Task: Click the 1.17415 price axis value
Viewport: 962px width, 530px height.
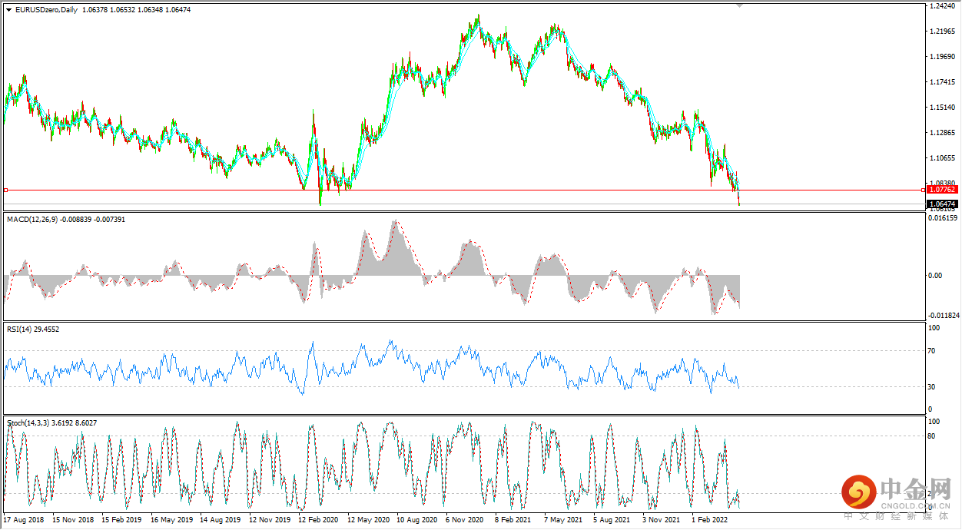Action: (x=940, y=82)
